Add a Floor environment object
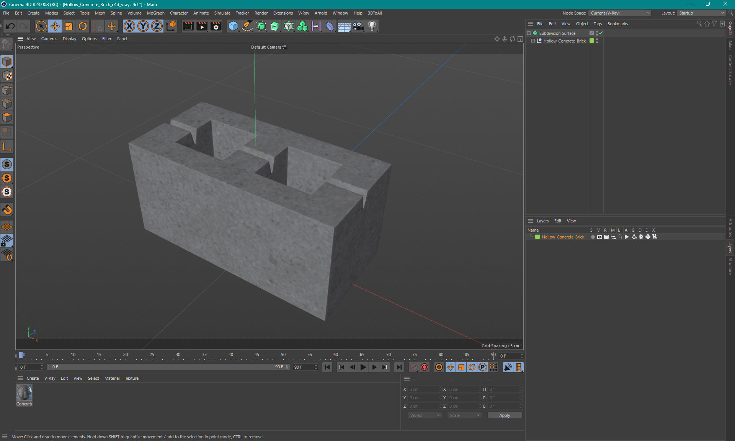The width and height of the screenshot is (735, 441). [x=344, y=26]
